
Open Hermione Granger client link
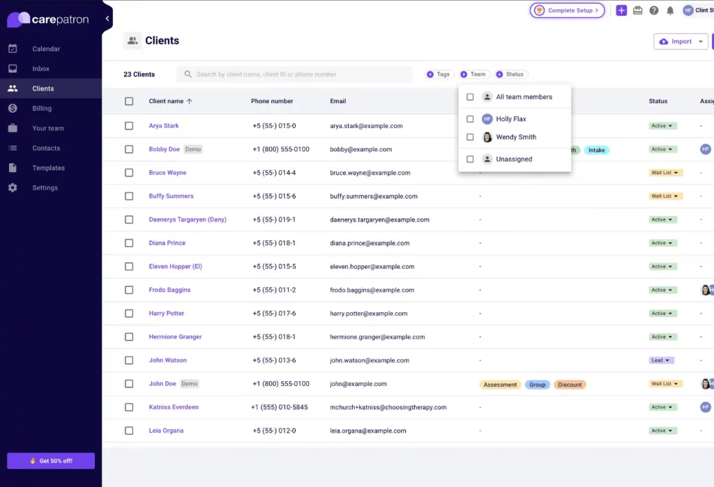point(175,337)
